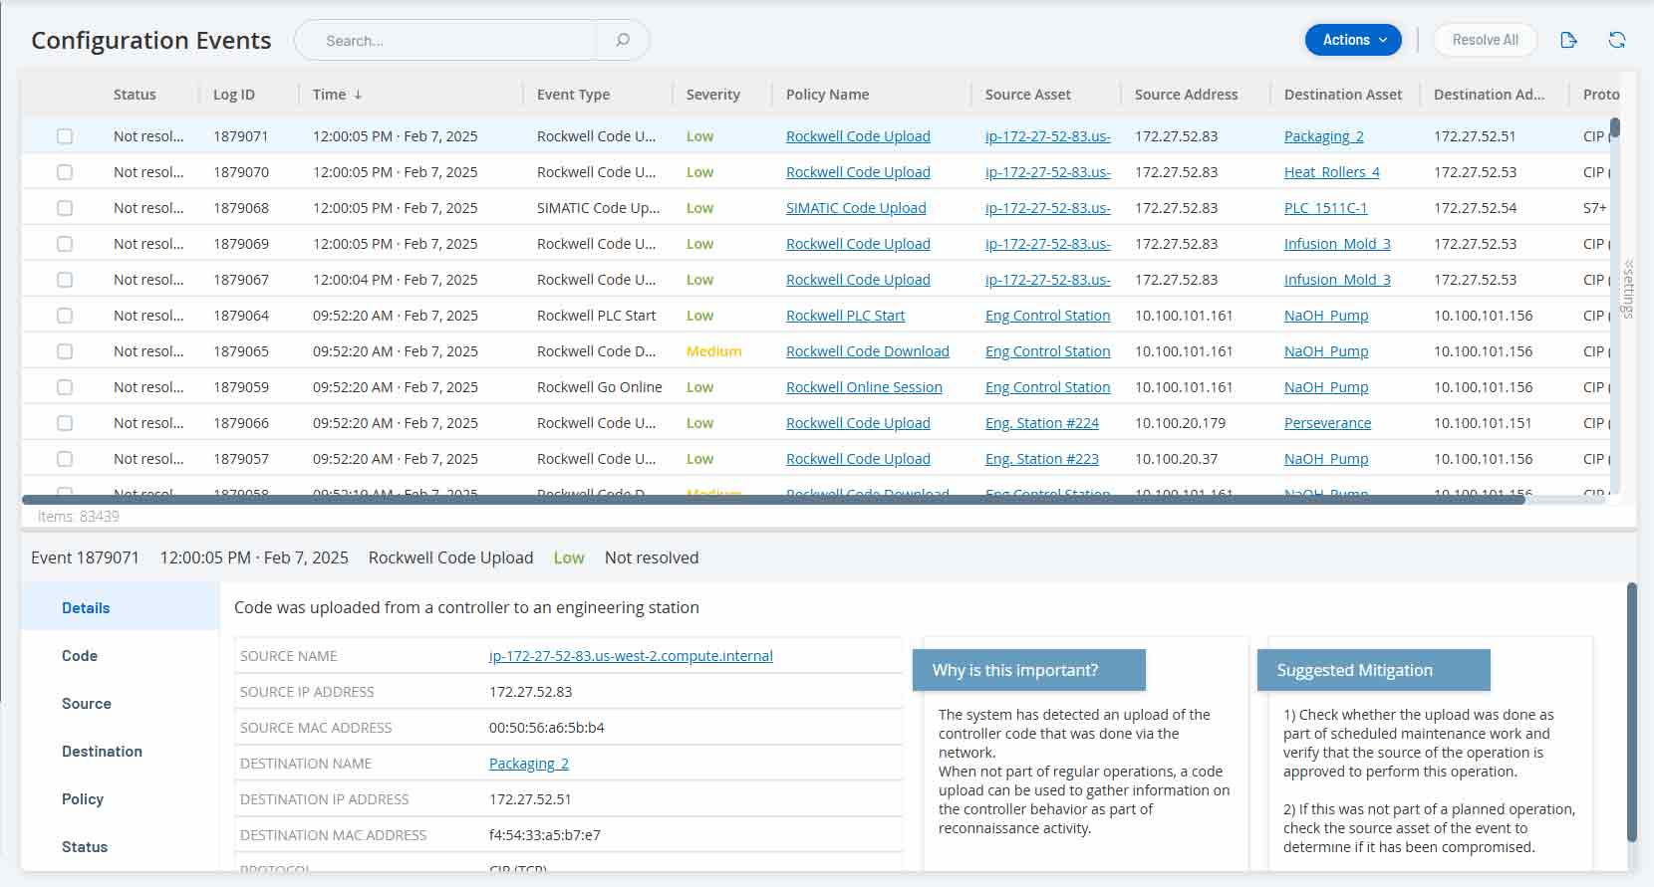Select destination address 172.27.52.54 cell
The width and height of the screenshot is (1654, 887).
tap(1475, 208)
